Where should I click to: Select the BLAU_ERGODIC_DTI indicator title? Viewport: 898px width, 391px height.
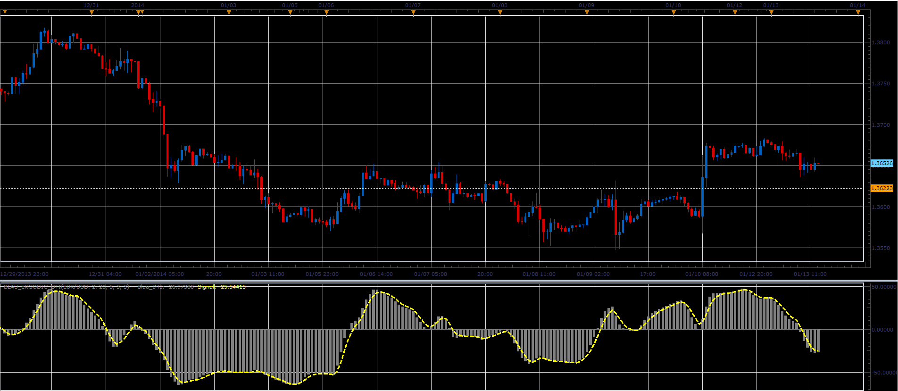tap(67, 287)
